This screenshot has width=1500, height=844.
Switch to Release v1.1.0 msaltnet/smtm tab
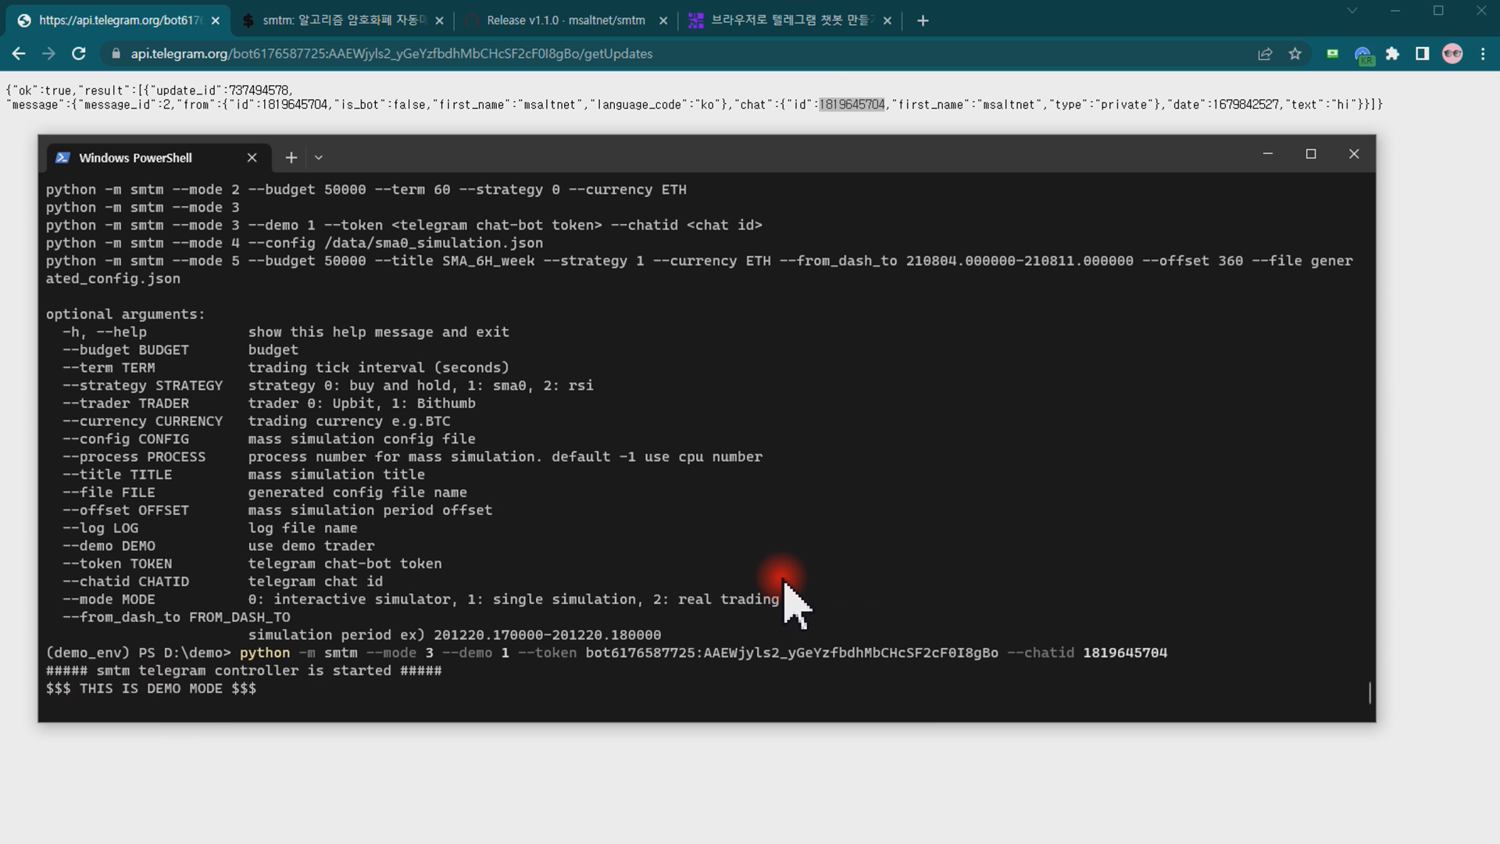coord(565,21)
